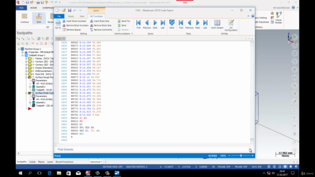
Task: Open the New file dropdown arrow in Code Expert
Action: pyautogui.click(x=60, y=10)
